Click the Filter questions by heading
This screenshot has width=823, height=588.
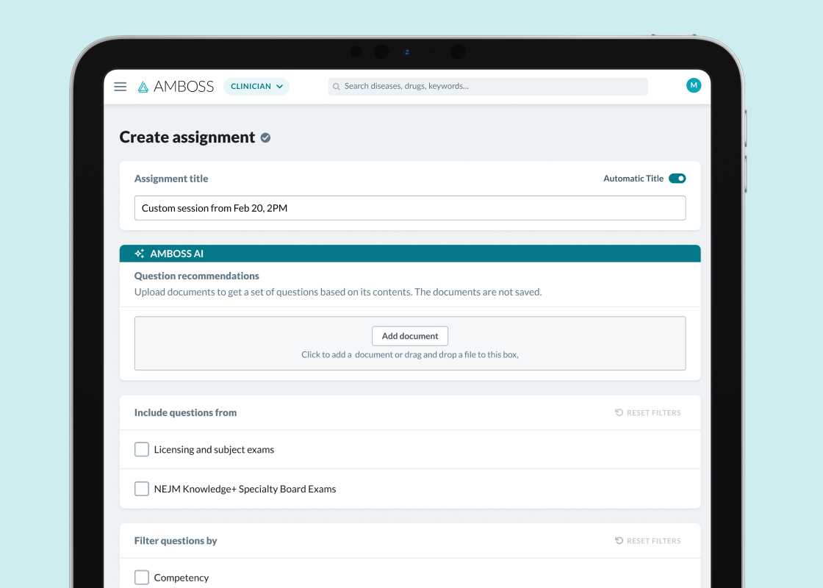click(x=176, y=541)
